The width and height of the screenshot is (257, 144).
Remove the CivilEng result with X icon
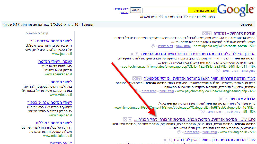125,119
